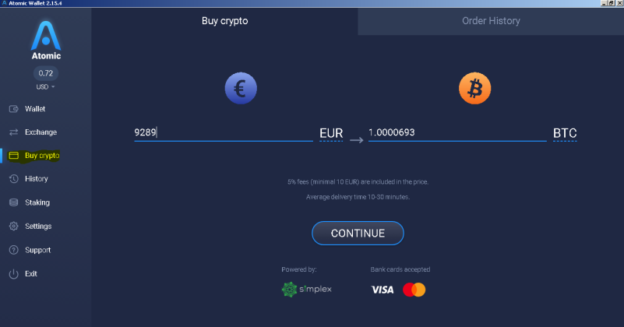
Task: Open the History clock icon
Action: click(13, 178)
